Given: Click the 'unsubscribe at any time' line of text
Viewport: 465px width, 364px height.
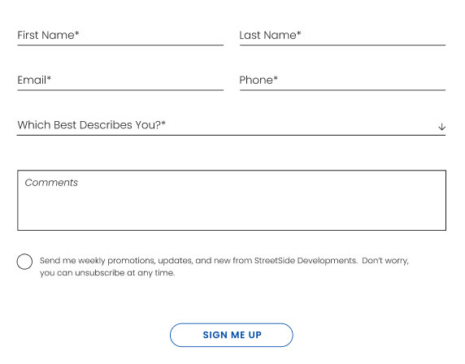Looking at the screenshot, I should coord(107,273).
